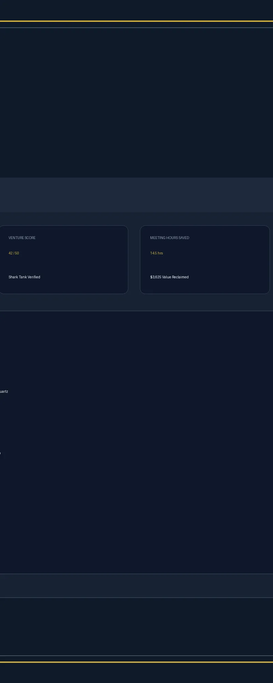Select the 14.5 hrs value
This screenshot has width=273, height=683.
[x=157, y=253]
